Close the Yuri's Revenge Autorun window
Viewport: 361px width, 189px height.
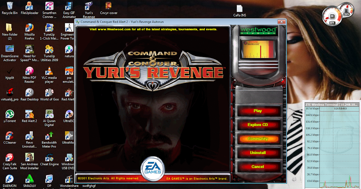(x=281, y=22)
